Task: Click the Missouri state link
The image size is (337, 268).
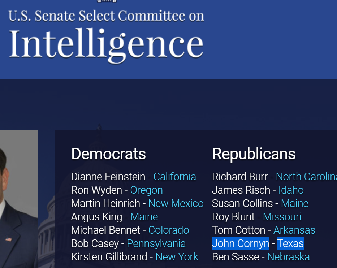Action: pos(282,217)
